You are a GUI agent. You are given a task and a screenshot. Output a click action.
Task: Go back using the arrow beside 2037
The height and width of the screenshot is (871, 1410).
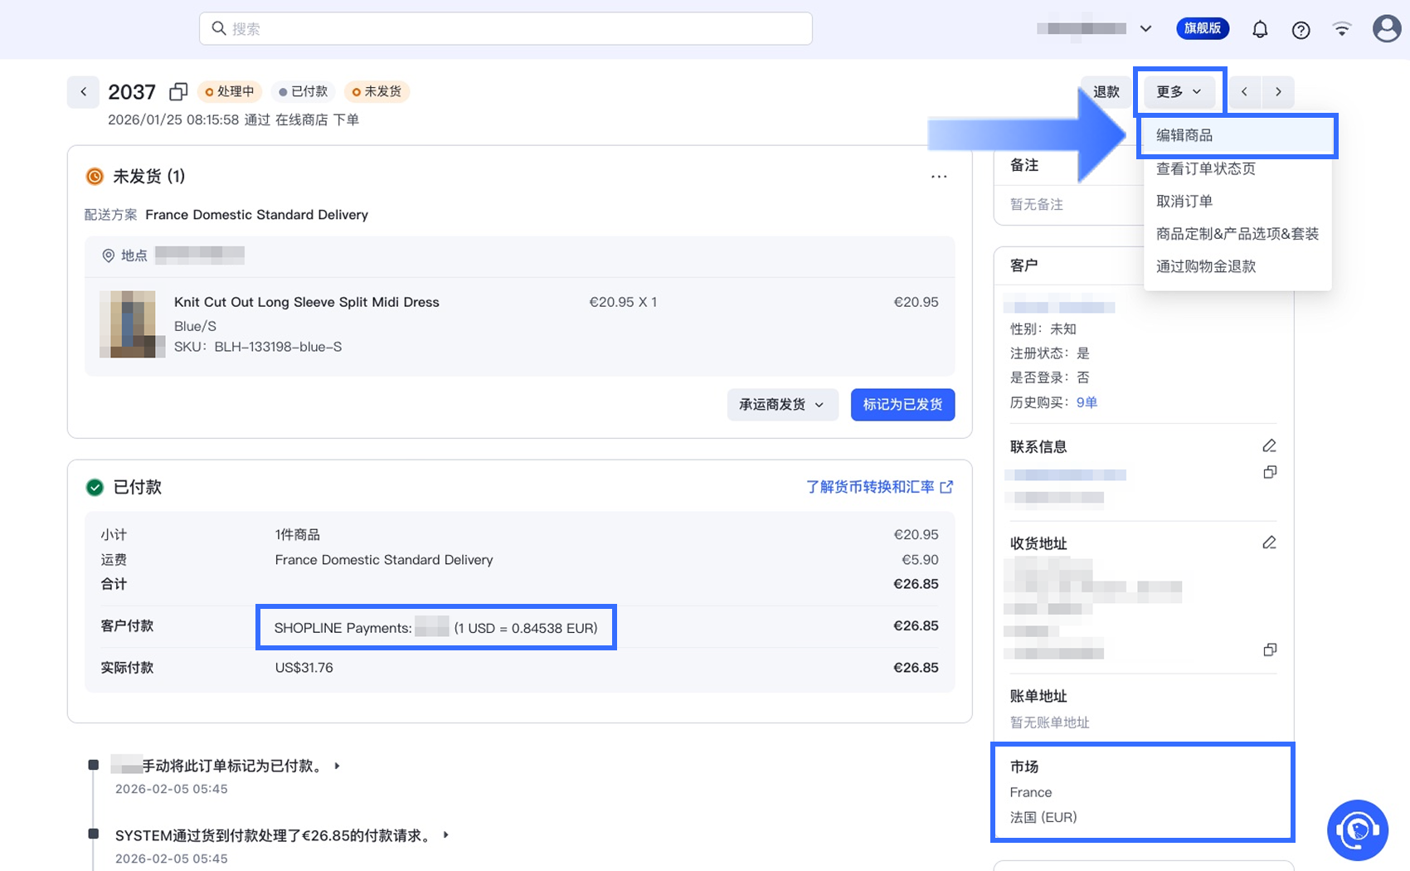[83, 92]
